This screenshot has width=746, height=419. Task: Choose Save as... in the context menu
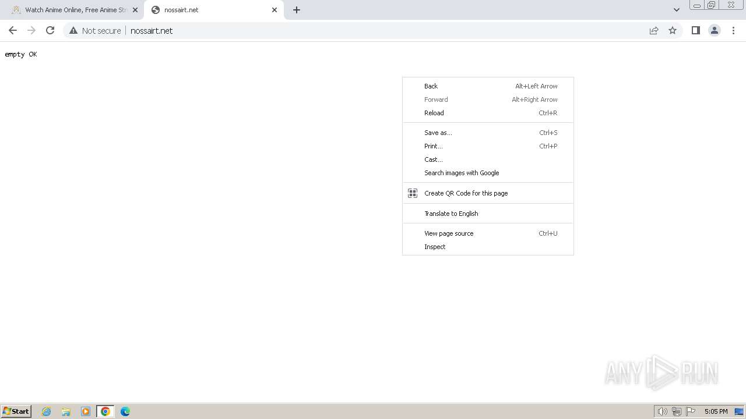tap(488, 133)
